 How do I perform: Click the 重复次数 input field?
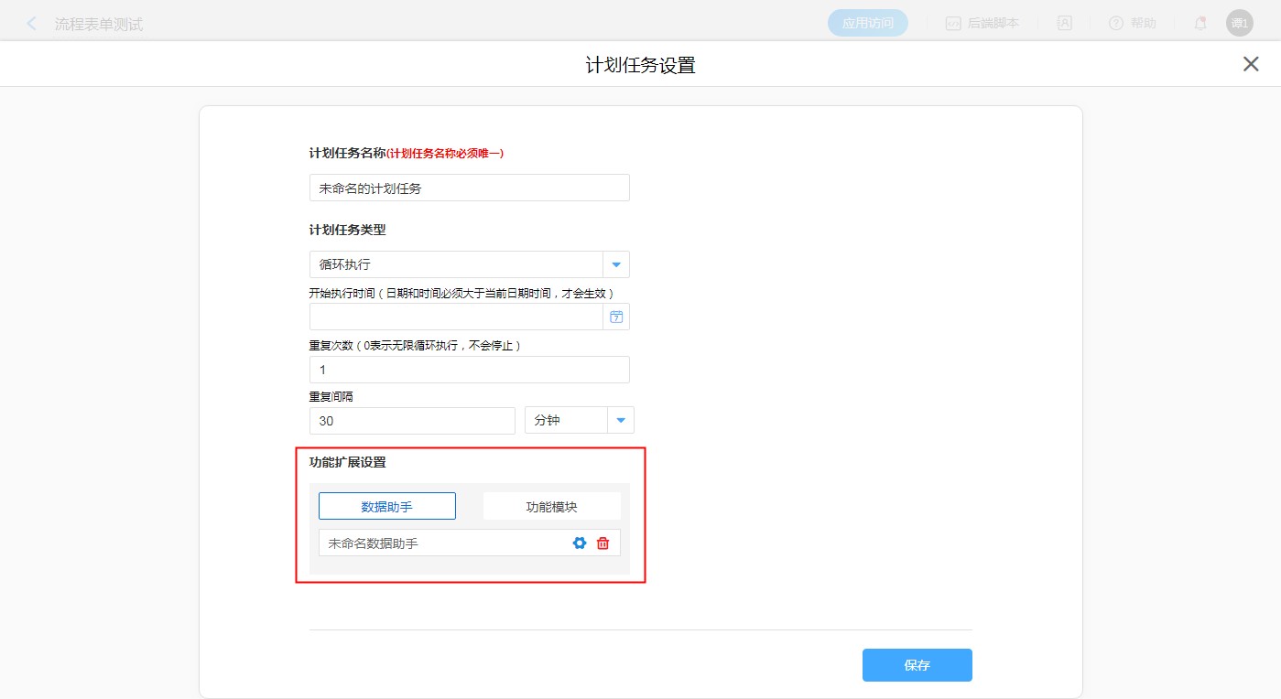(469, 370)
